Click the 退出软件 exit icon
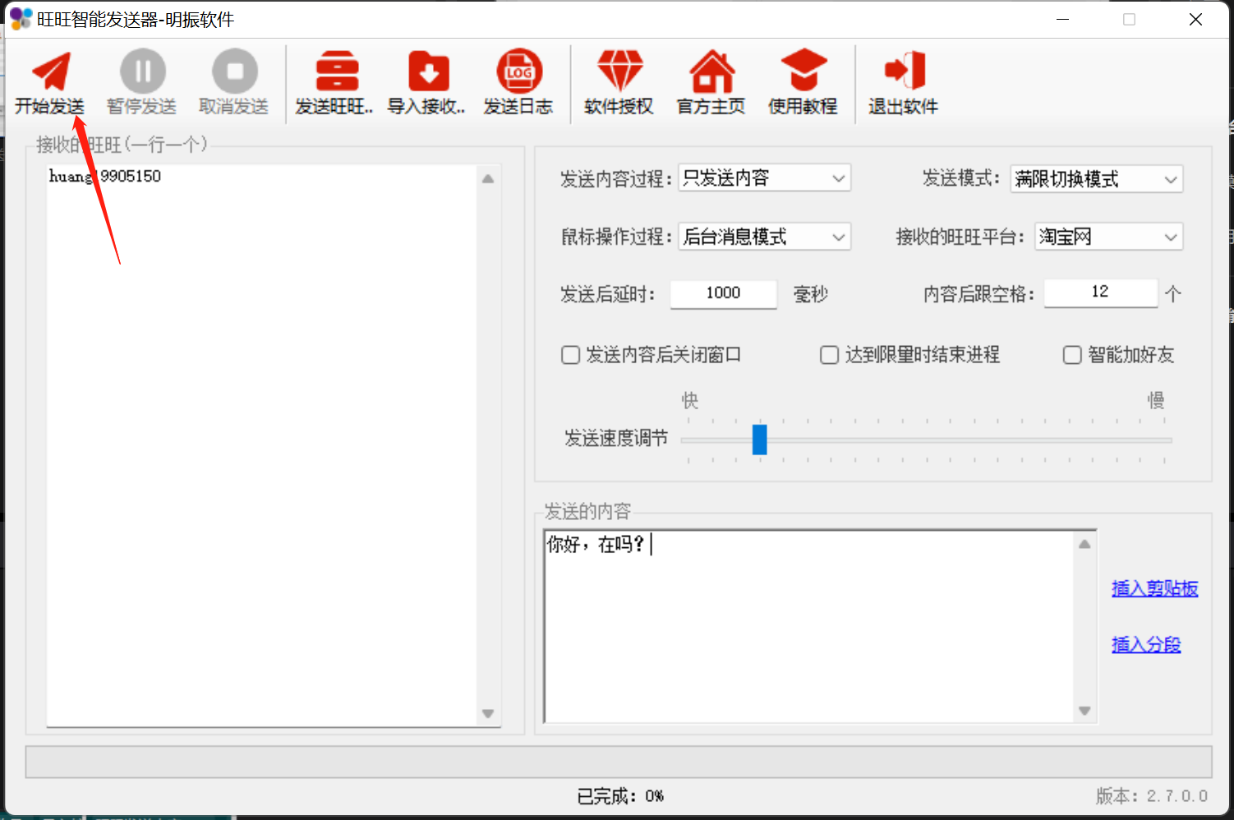 [904, 71]
